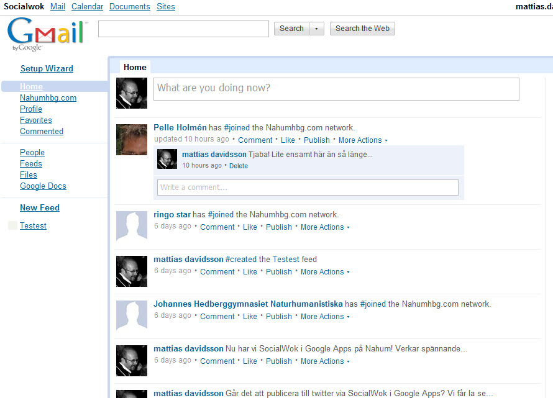The width and height of the screenshot is (553, 398).
Task: Open Feeds in the sidebar
Action: coord(30,163)
